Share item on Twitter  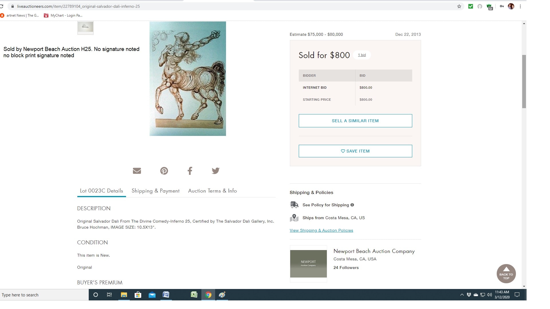pyautogui.click(x=216, y=171)
